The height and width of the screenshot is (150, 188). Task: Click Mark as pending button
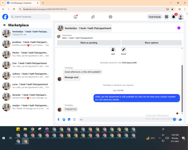89,43
